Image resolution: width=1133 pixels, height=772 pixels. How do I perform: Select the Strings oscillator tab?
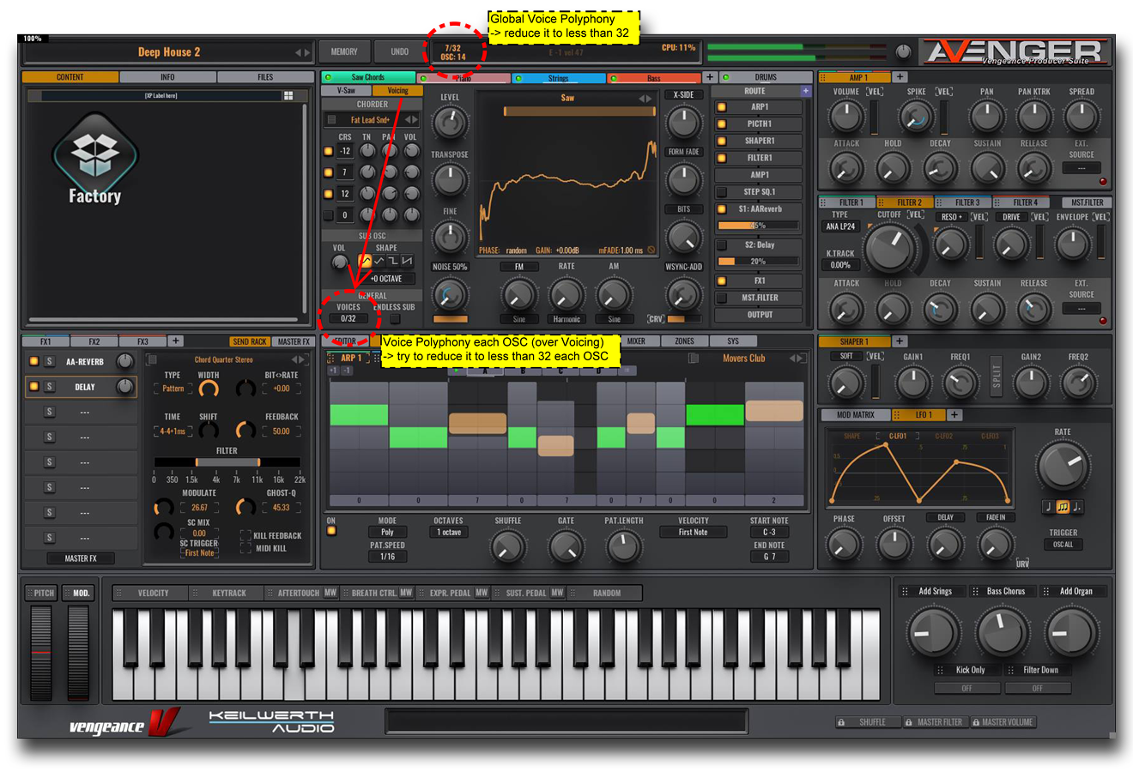[558, 78]
